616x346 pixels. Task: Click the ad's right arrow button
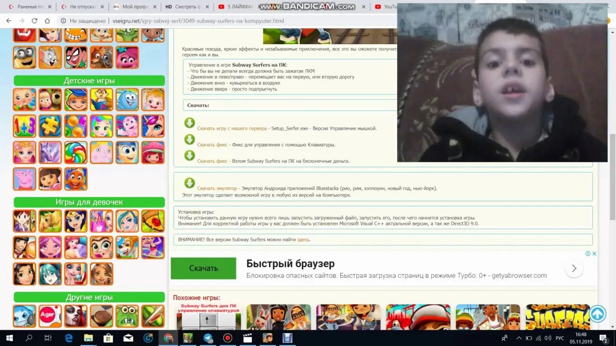(574, 268)
